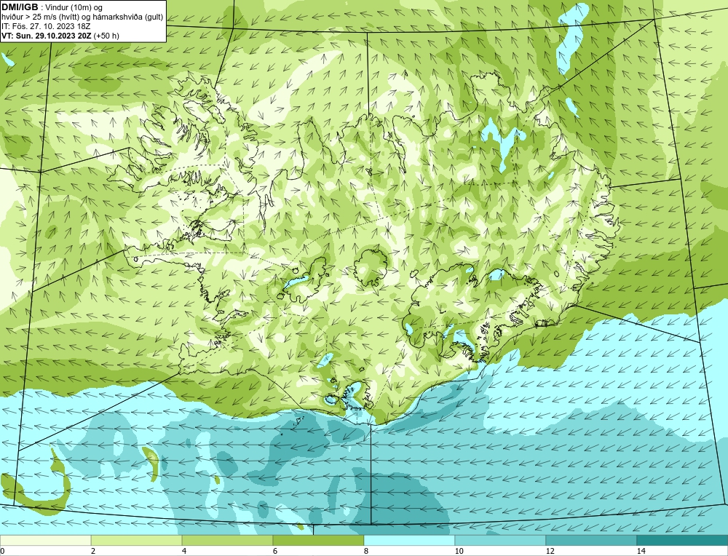Viewport: 728px width, 556px height.
Task: Click the 'IT: Fös. 27. 10. 2023 18Z' text
Action: [46, 26]
